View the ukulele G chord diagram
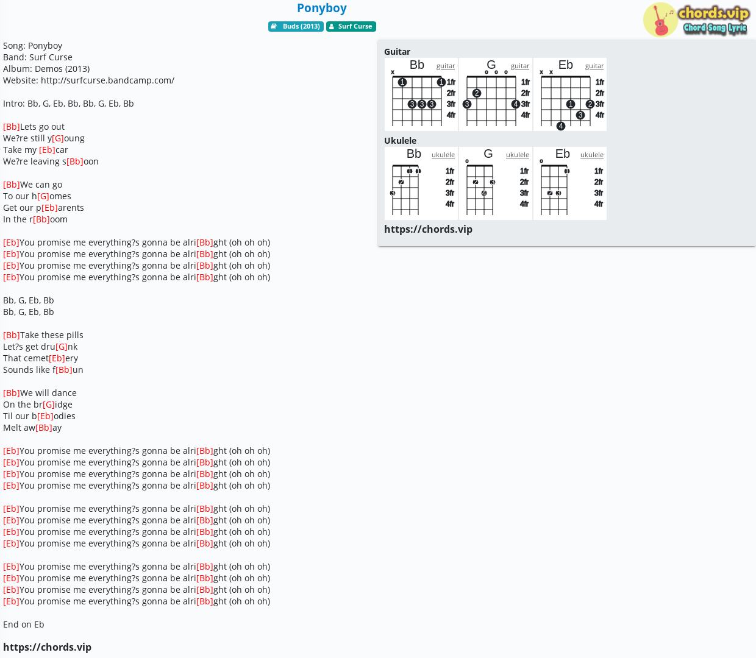The image size is (756, 658). click(496, 183)
